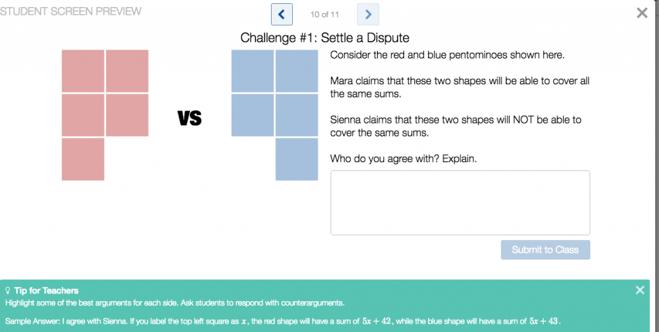Select the top-left red square
Screen dimensions: 659x332
point(83,71)
